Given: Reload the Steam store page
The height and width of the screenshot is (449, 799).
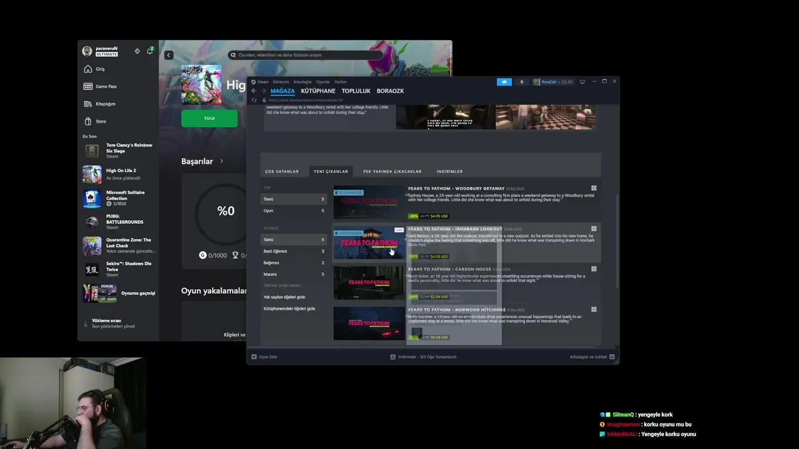Looking at the screenshot, I should 253,100.
